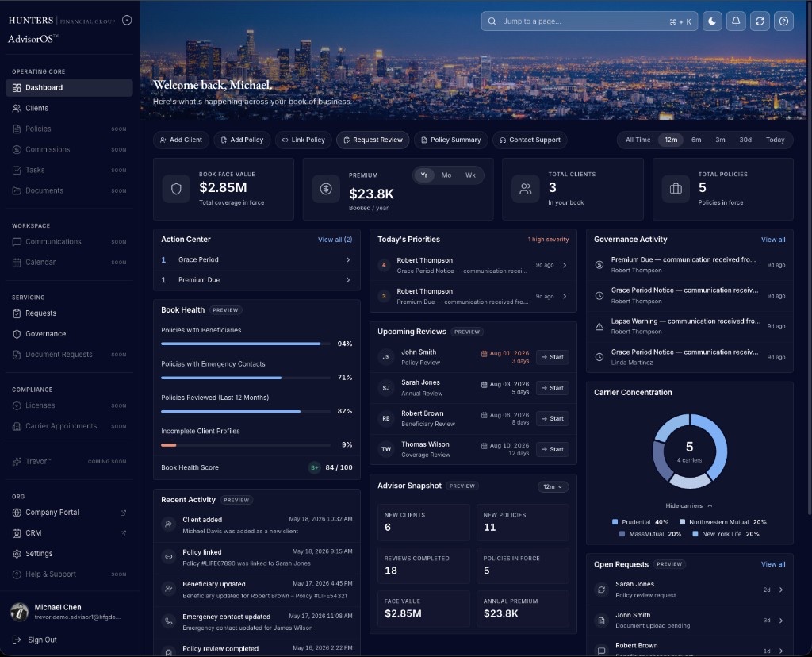The width and height of the screenshot is (812, 657).
Task: Open Company Portal link in sidebar
Action: click(70, 513)
